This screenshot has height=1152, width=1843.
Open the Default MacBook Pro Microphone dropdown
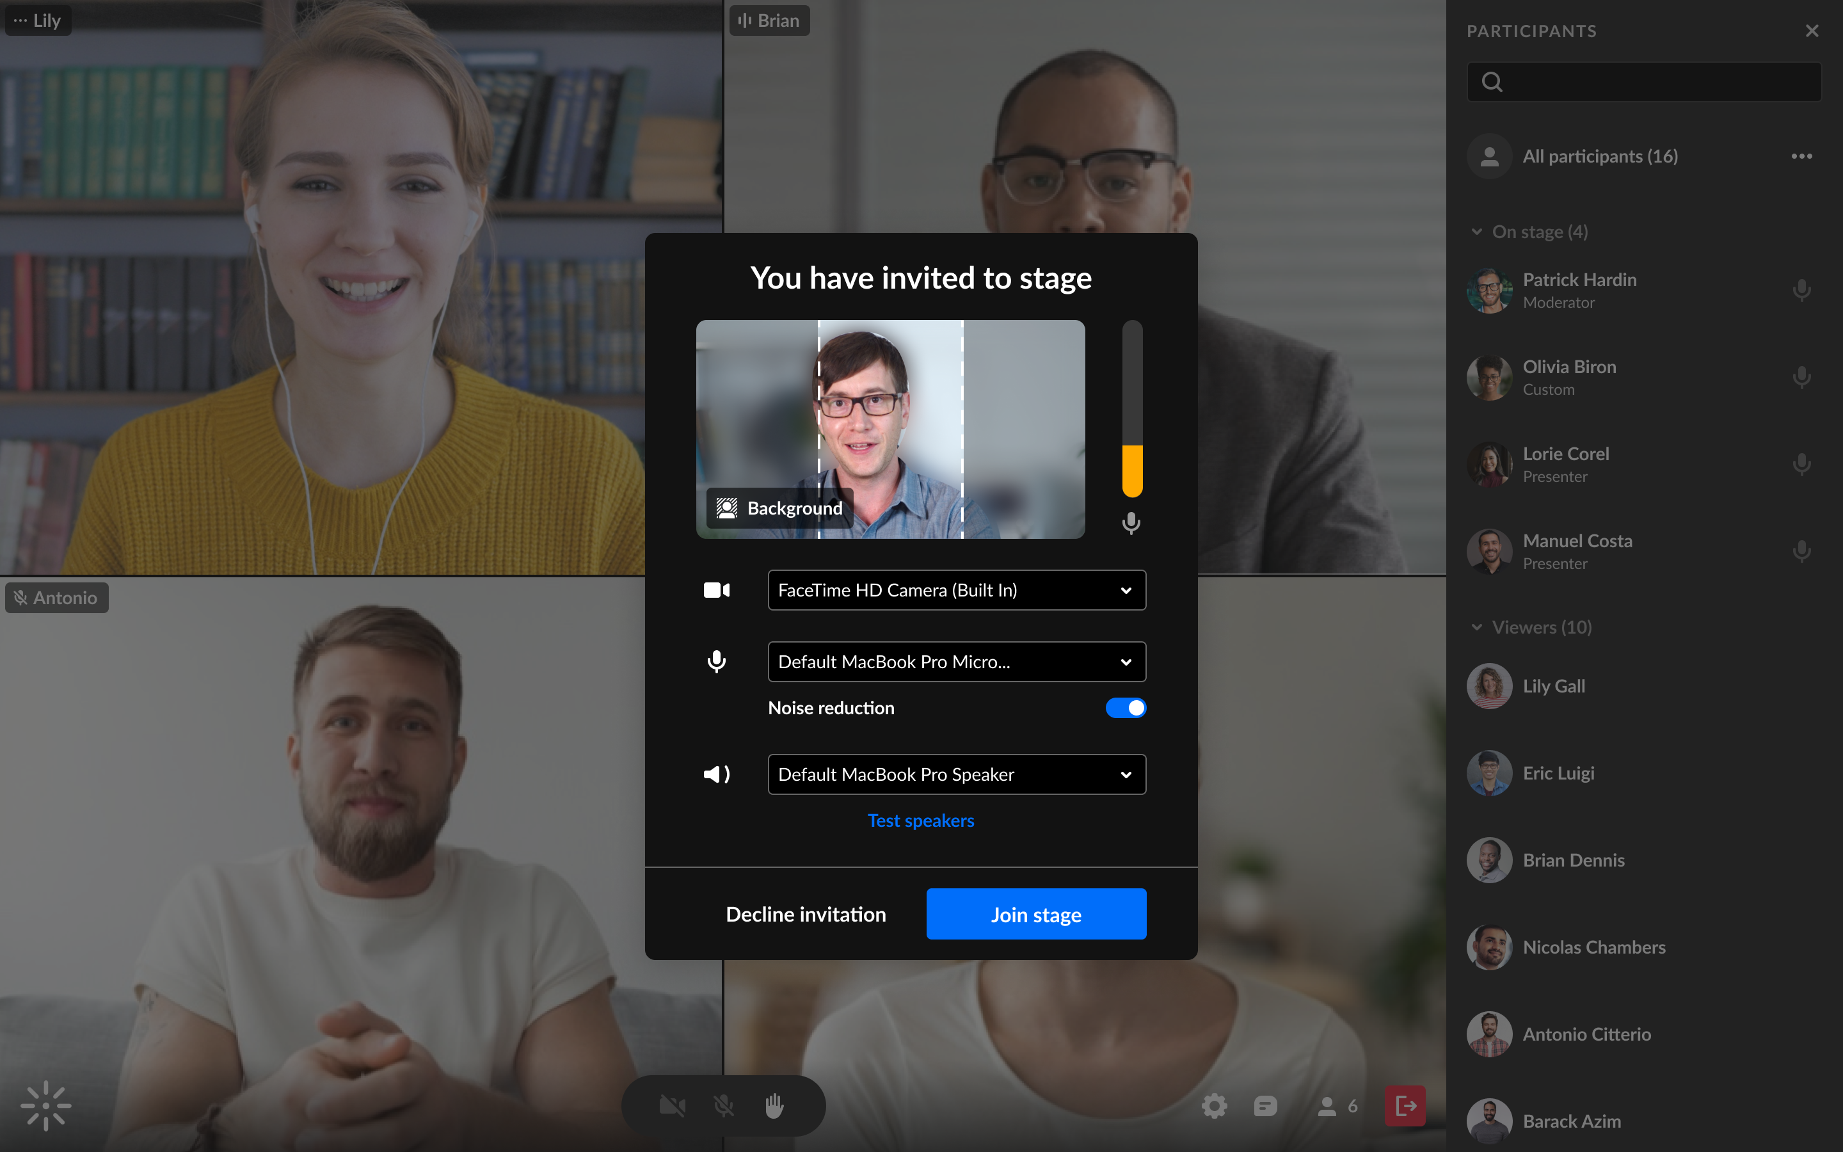point(956,662)
